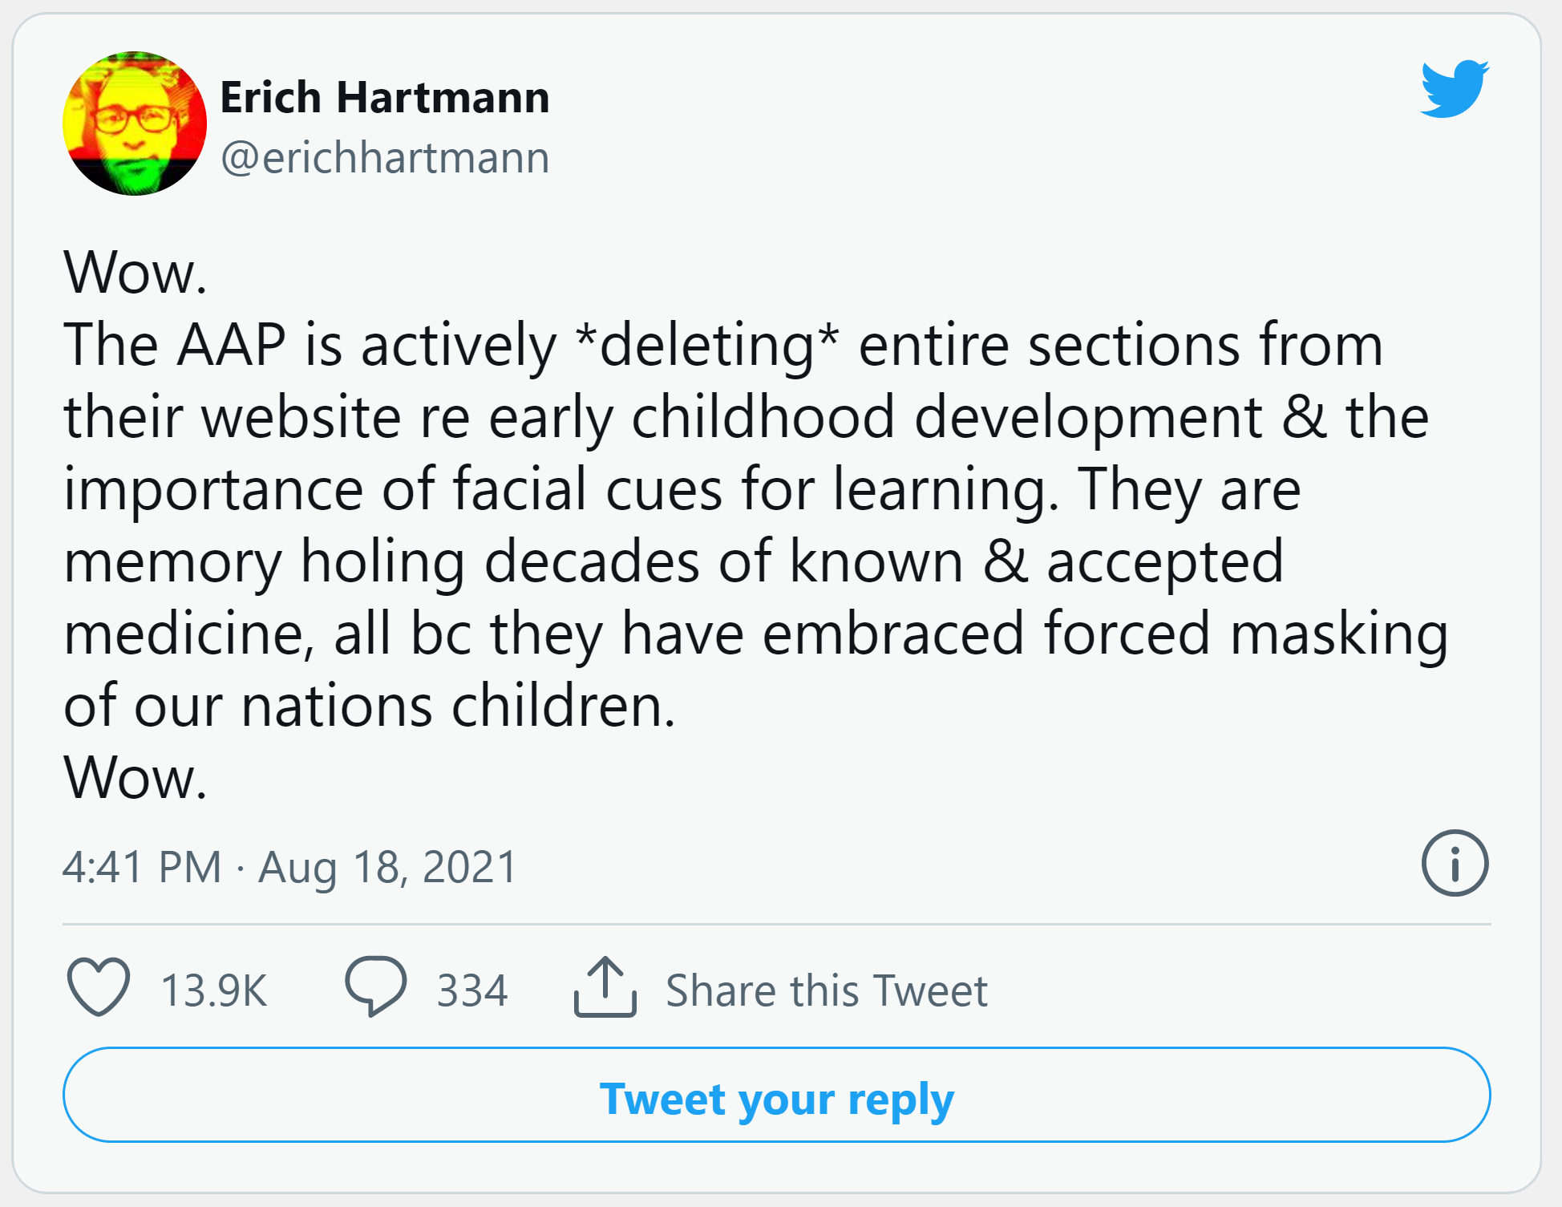Screen dimensions: 1562x1207
Task: Open the circled info icon
Action: pyautogui.click(x=1455, y=863)
